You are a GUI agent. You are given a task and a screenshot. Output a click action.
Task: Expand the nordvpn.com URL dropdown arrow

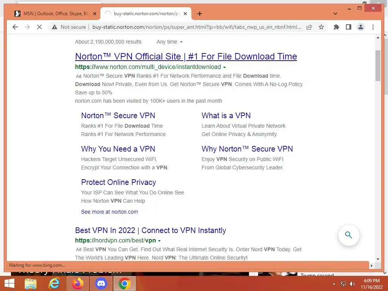point(160,241)
